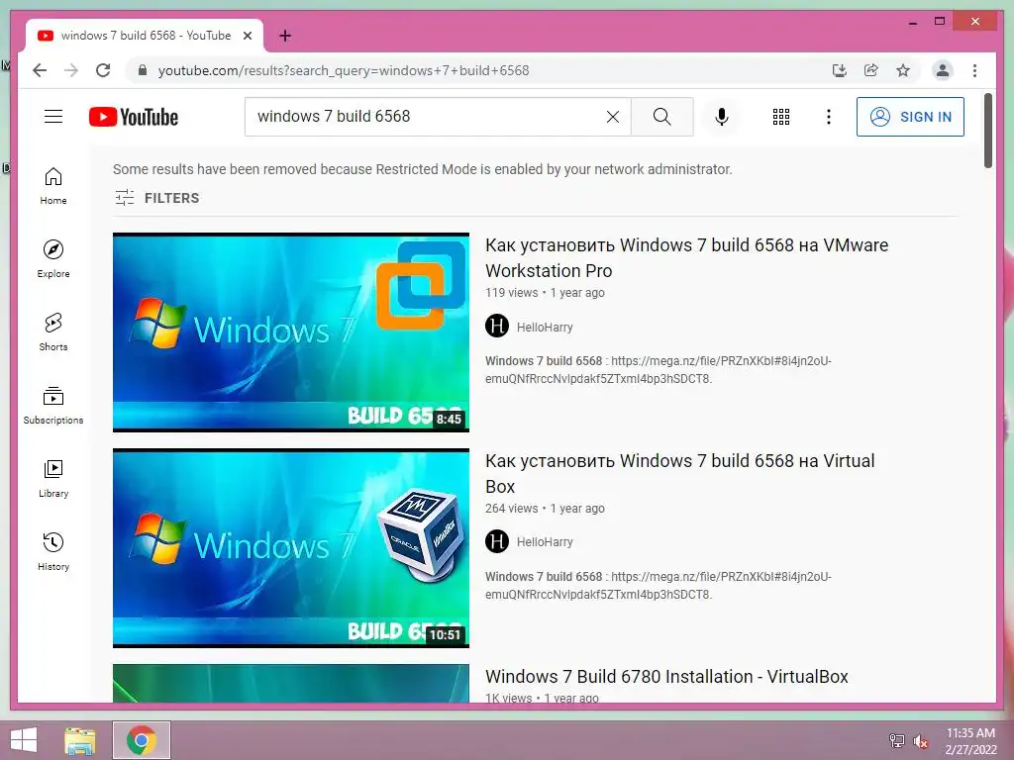Open the Virtual Box video thumbnail
The height and width of the screenshot is (760, 1014).
click(x=291, y=548)
